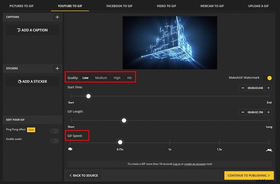Choose High quality option
280x184 pixels.
tap(117, 78)
